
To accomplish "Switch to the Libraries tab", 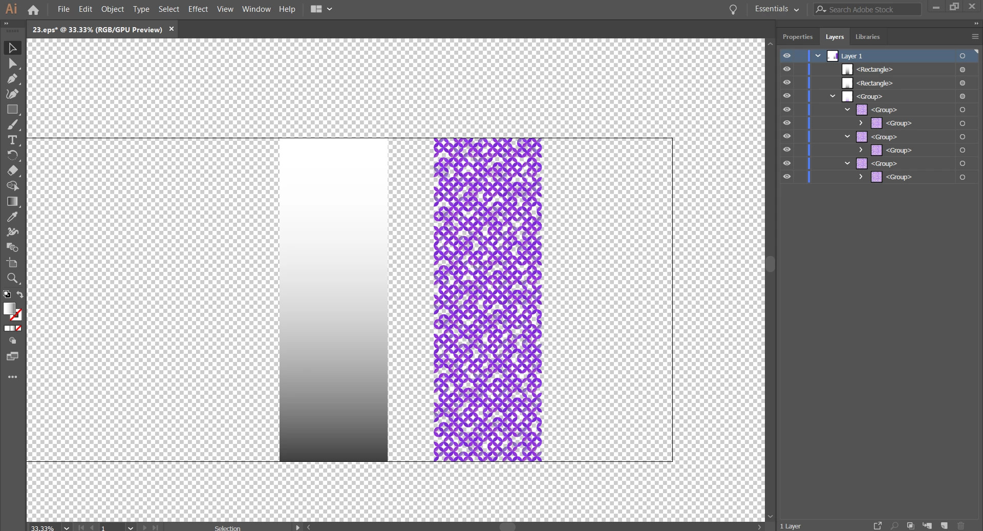I will pyautogui.click(x=867, y=37).
